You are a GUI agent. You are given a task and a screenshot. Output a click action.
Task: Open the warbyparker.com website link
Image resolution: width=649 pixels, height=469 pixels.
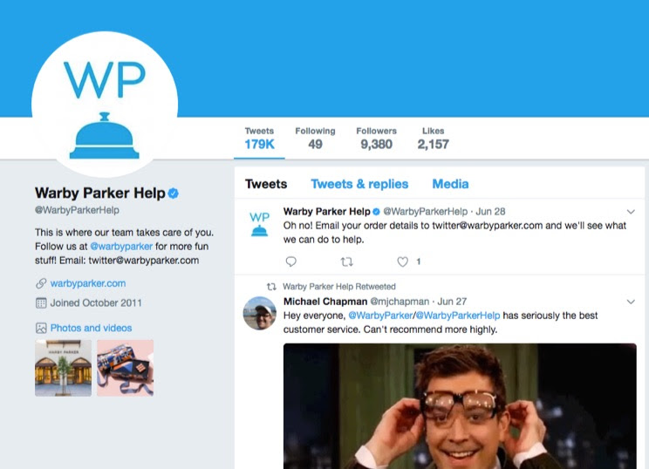tap(88, 283)
